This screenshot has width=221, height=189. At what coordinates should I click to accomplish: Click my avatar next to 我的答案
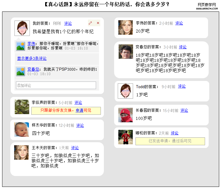point(22,28)
